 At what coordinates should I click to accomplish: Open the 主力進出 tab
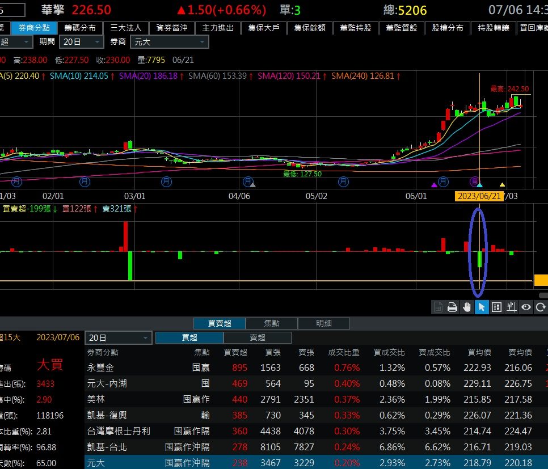[x=218, y=28]
